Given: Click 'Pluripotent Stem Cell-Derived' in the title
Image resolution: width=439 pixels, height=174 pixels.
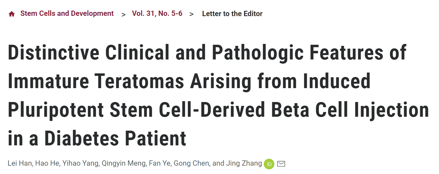Looking at the screenshot, I should pos(136,110).
